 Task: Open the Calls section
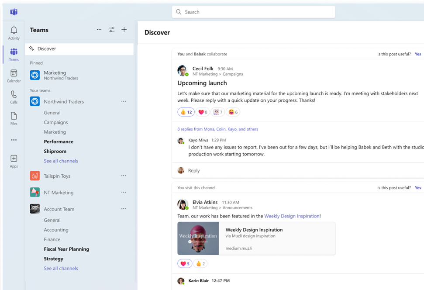(14, 96)
